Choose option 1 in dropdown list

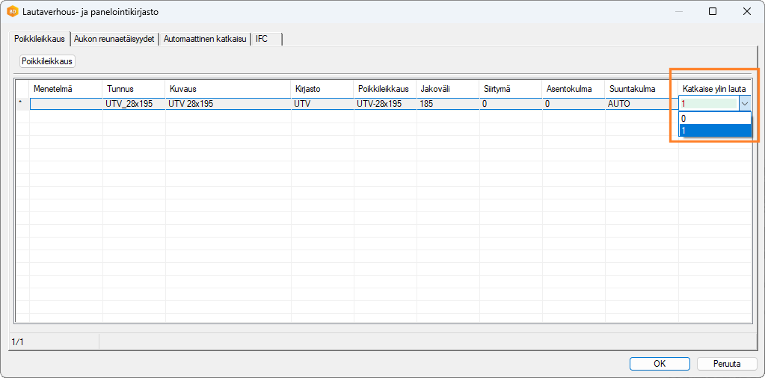pos(714,131)
